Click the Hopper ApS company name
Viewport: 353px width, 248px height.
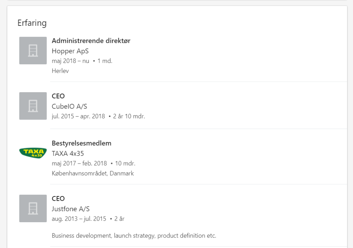click(x=70, y=51)
